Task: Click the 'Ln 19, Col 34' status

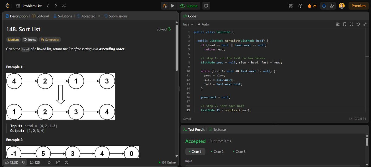Action: (357, 119)
